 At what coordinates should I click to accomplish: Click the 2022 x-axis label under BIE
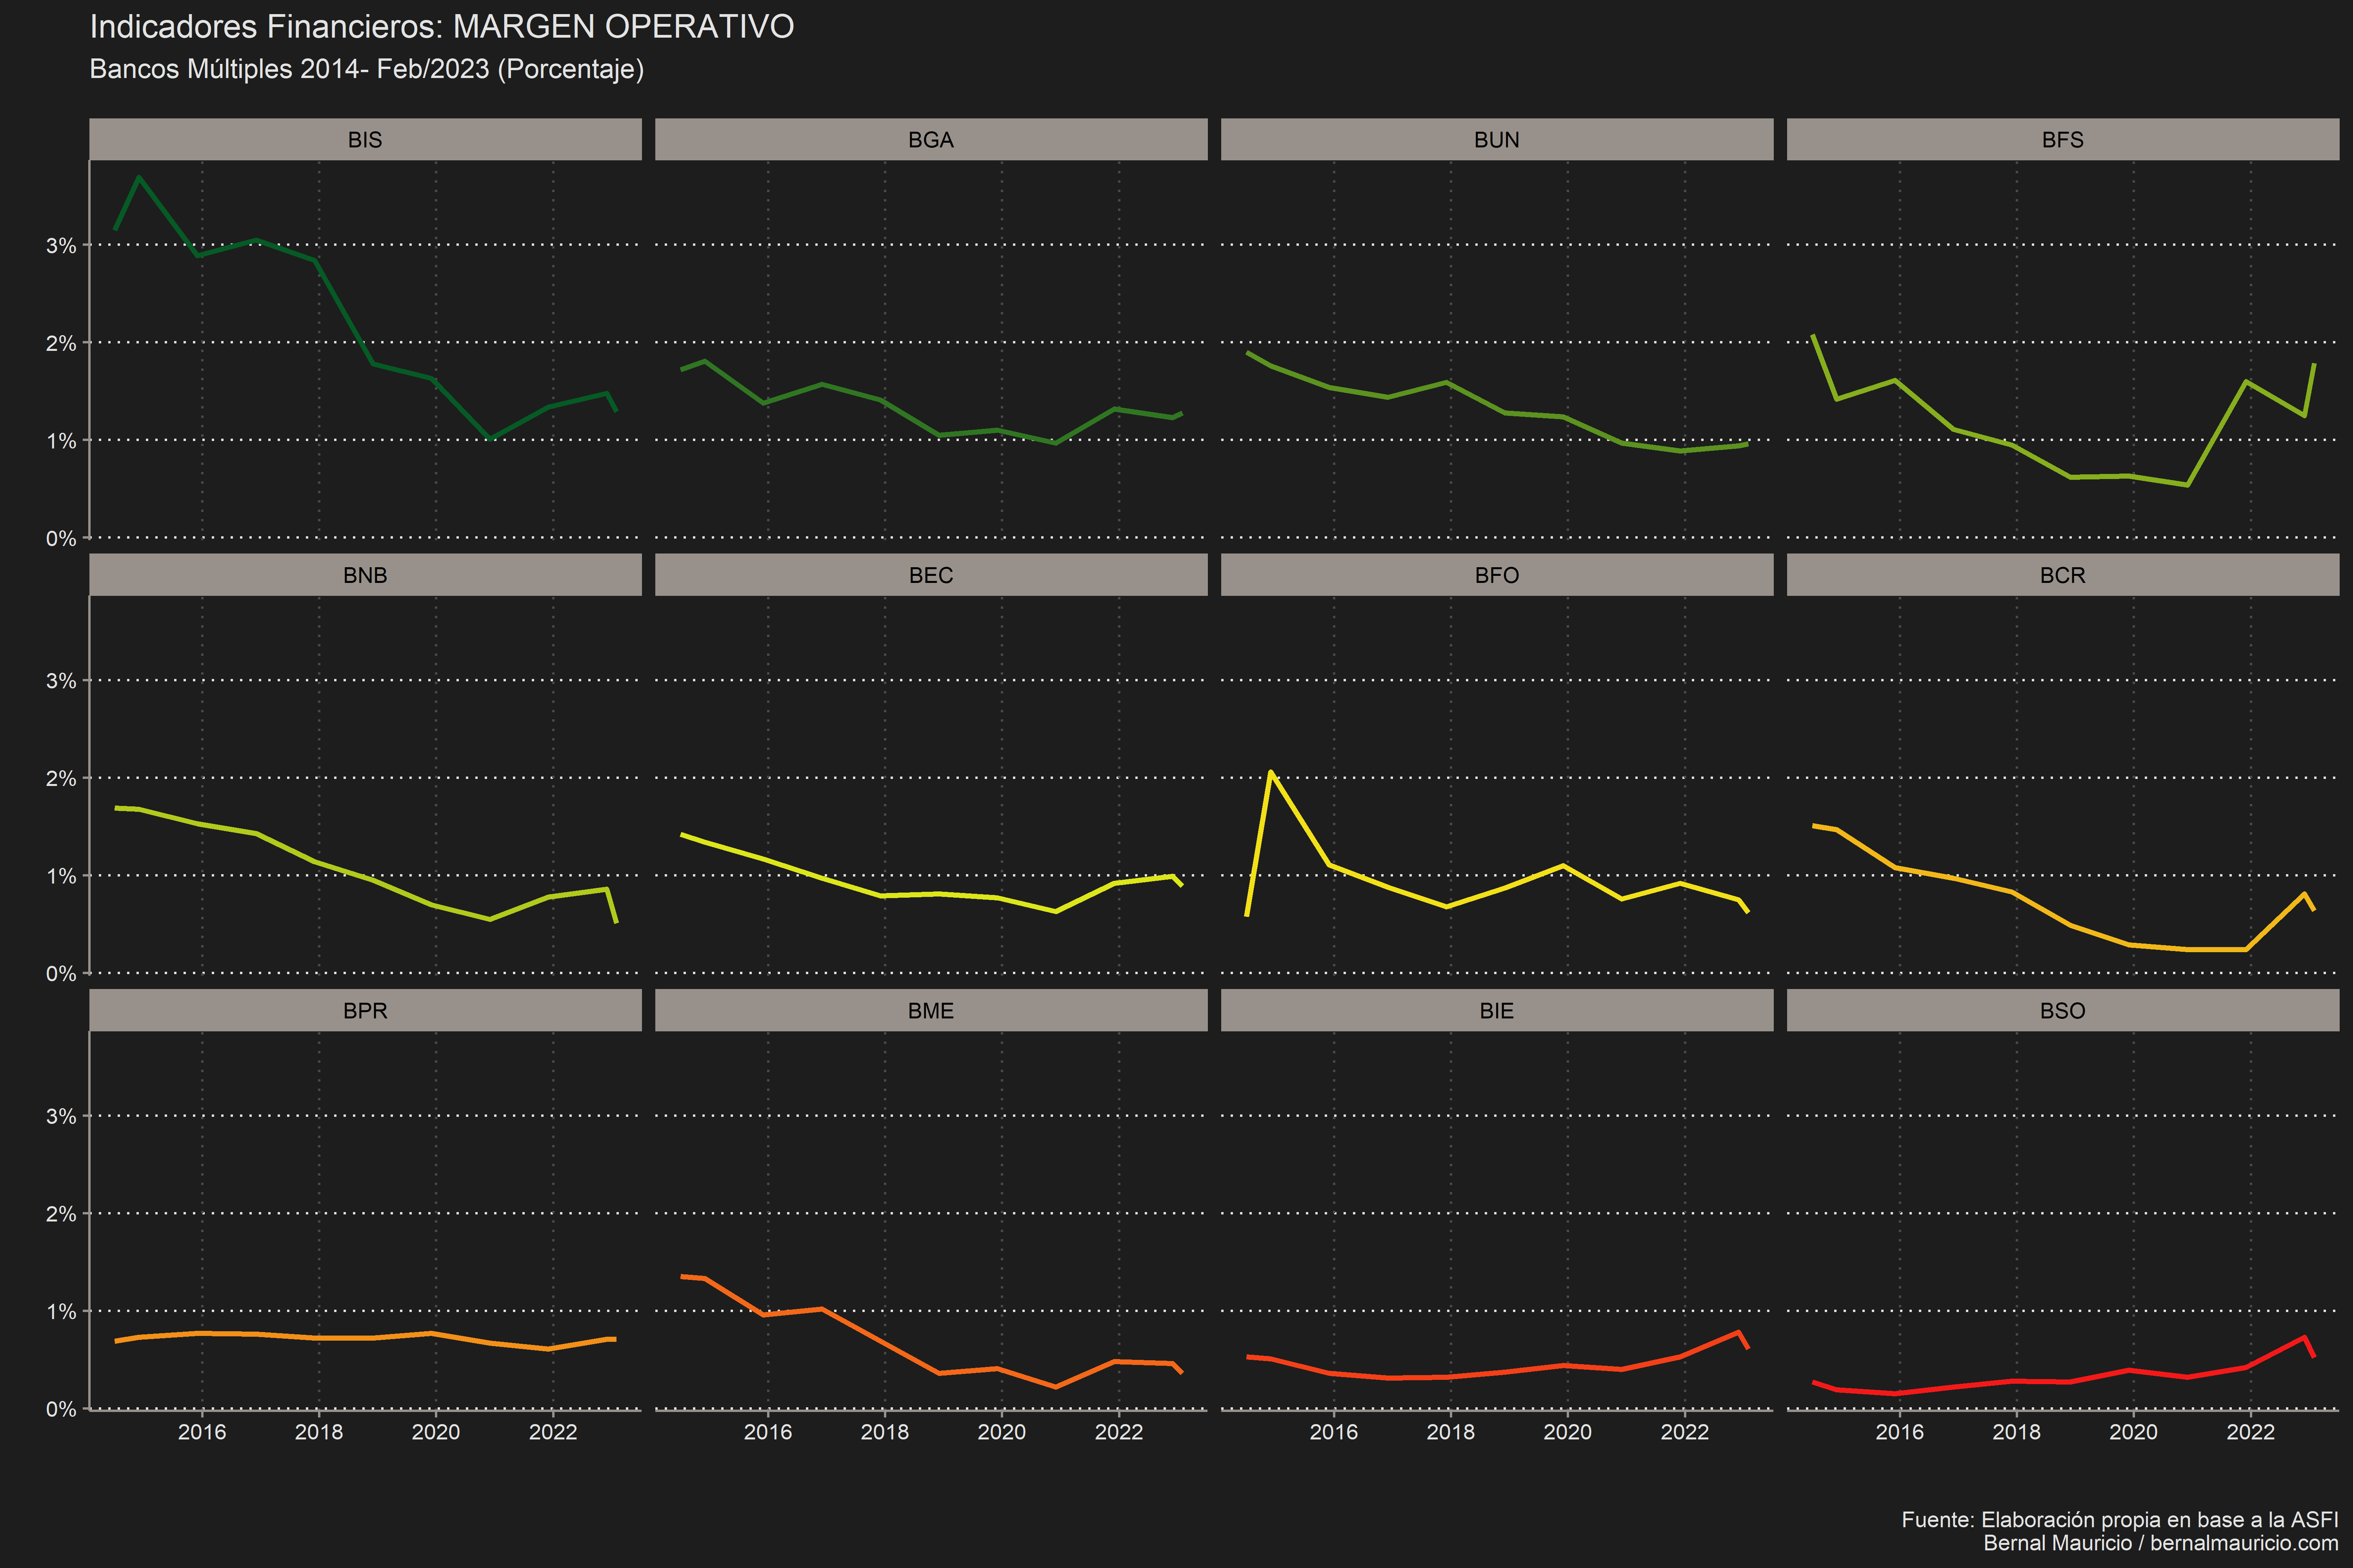coord(1685,1432)
